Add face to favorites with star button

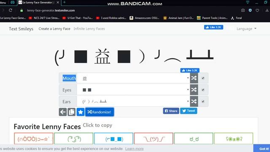point(81,112)
